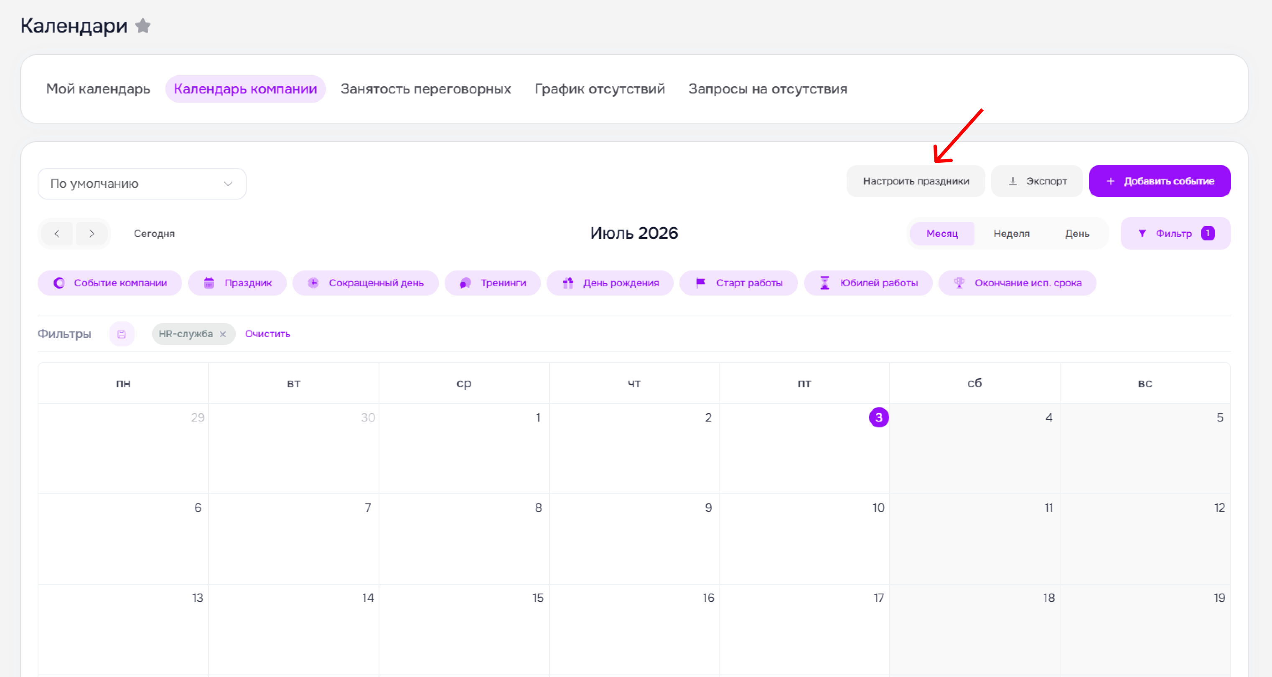Switch to Занятость переговорных tab
This screenshot has height=677, width=1272.
click(x=426, y=89)
